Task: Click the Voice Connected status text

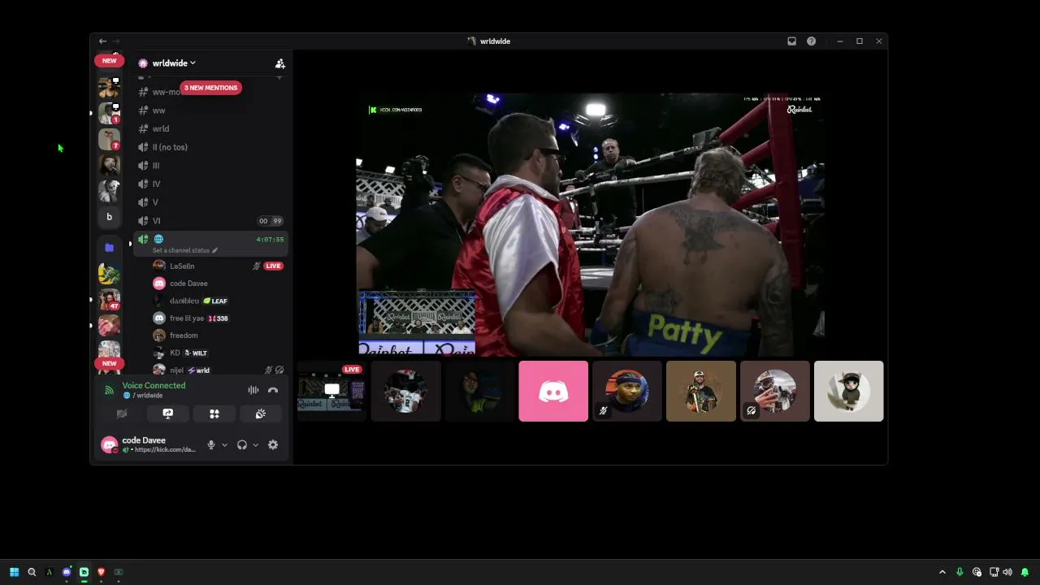Action: pyautogui.click(x=154, y=385)
